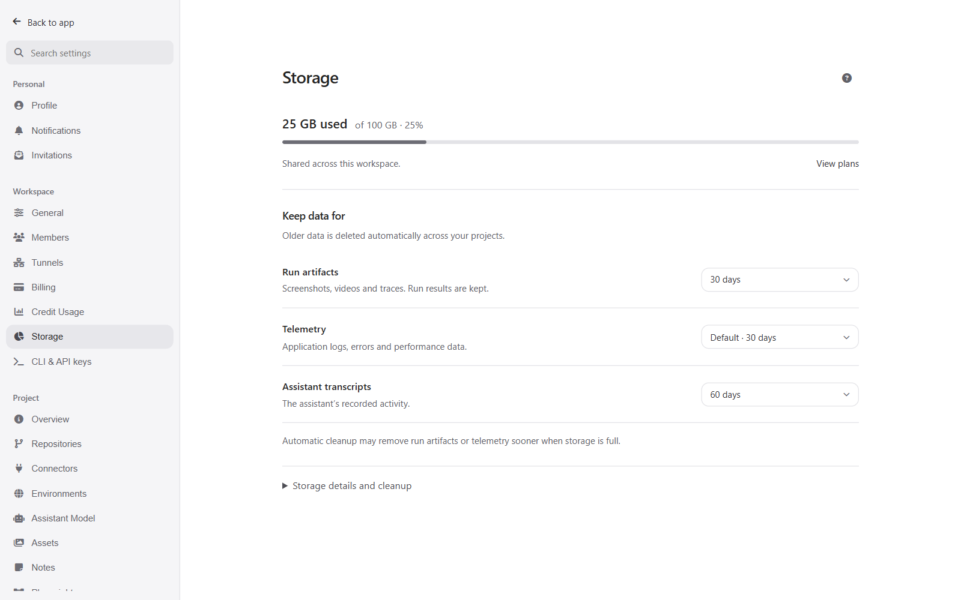Screen dimensions: 961x600
Task: Click the General sliders icon
Action: [19, 212]
